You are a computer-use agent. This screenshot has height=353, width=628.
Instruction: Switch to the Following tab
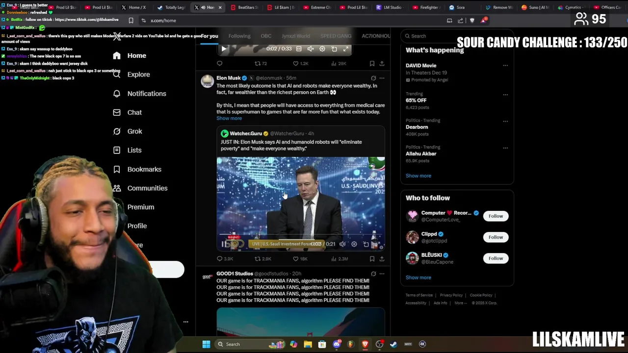[239, 36]
